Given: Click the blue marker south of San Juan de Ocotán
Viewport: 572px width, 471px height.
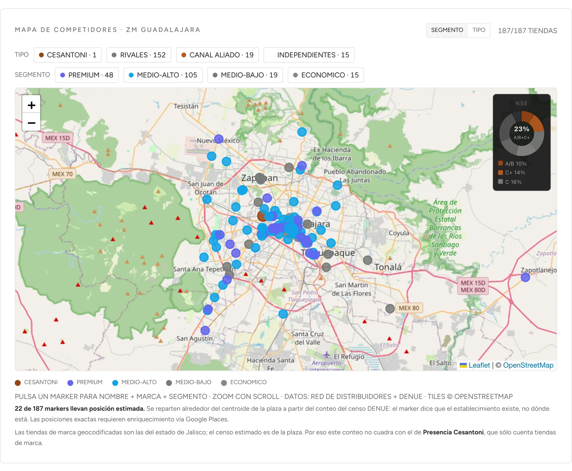Looking at the screenshot, I should pos(207,199).
